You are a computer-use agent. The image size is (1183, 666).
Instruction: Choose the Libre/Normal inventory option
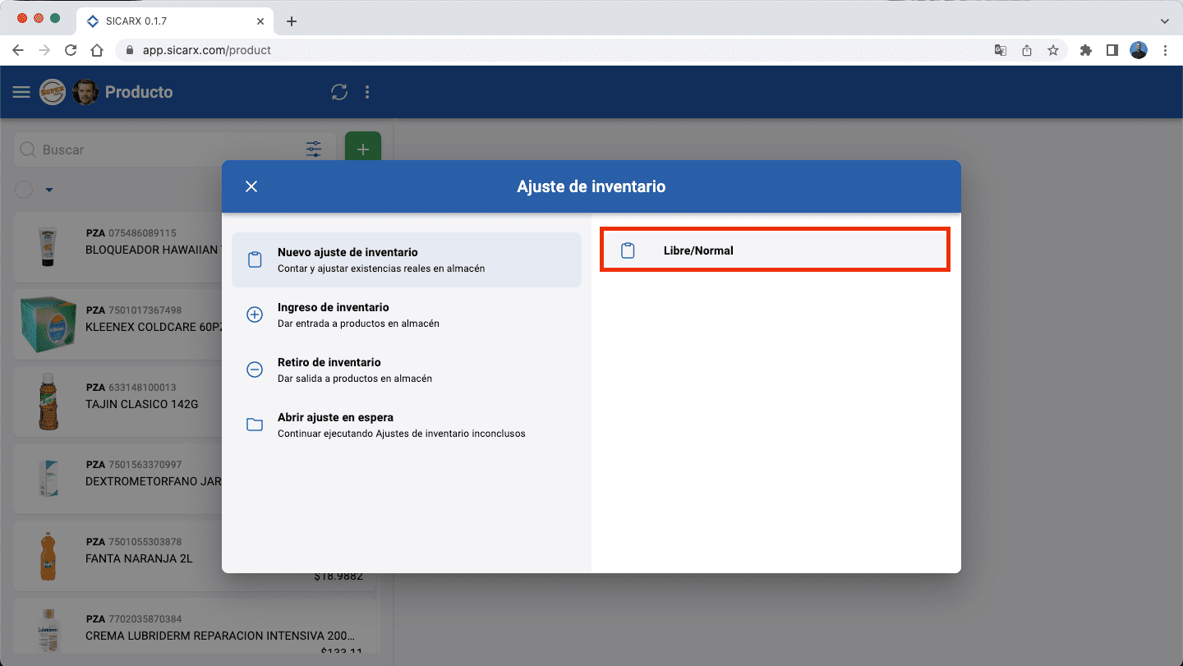click(x=775, y=250)
